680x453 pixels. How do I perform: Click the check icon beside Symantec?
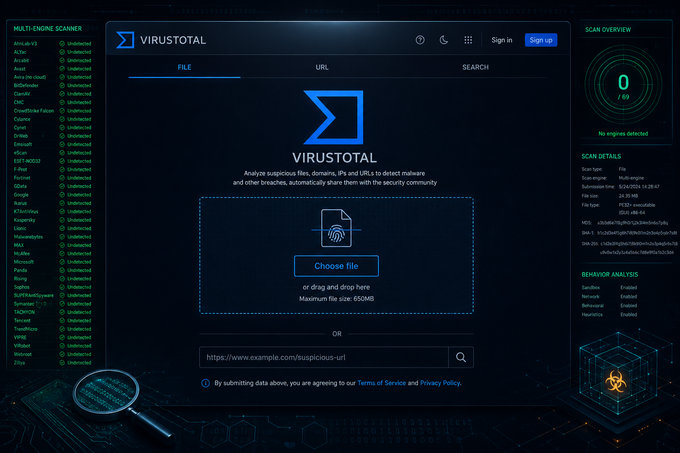(62, 304)
